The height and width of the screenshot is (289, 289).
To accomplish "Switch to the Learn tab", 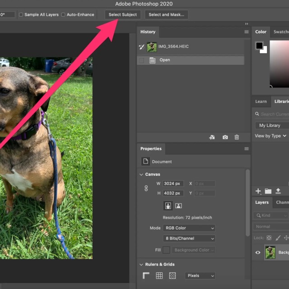I will pos(261,102).
